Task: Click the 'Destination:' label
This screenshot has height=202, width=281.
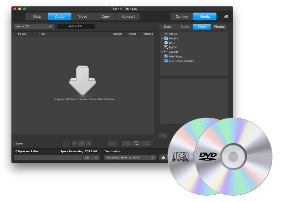Action: (113, 151)
